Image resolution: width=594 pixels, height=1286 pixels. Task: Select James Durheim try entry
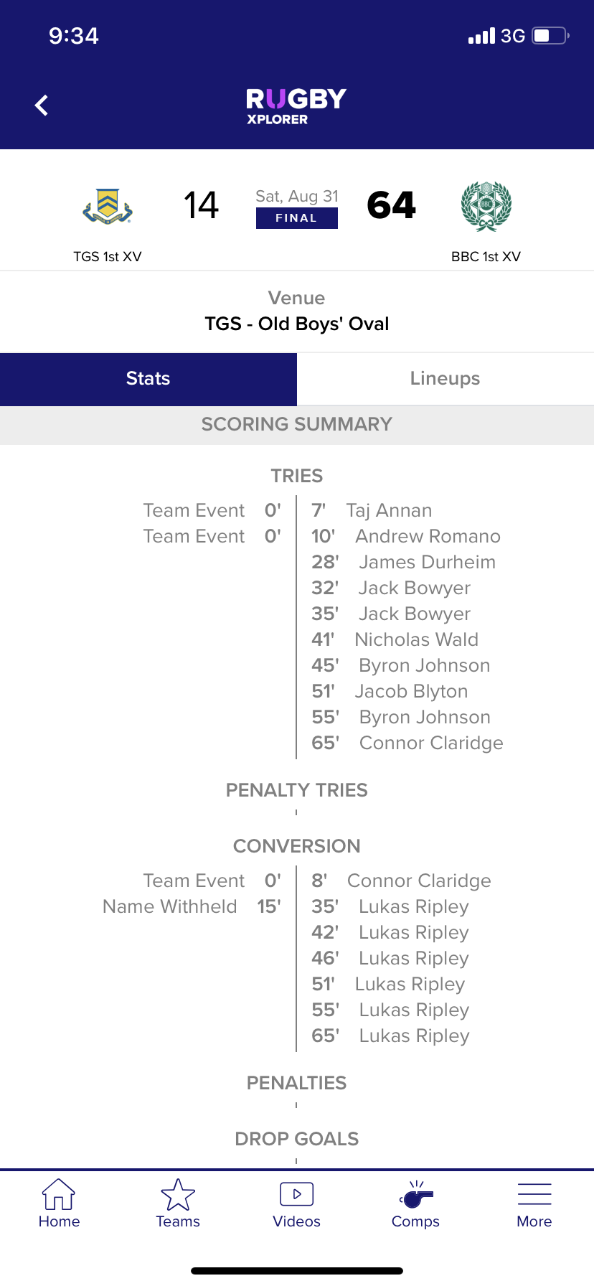click(427, 562)
